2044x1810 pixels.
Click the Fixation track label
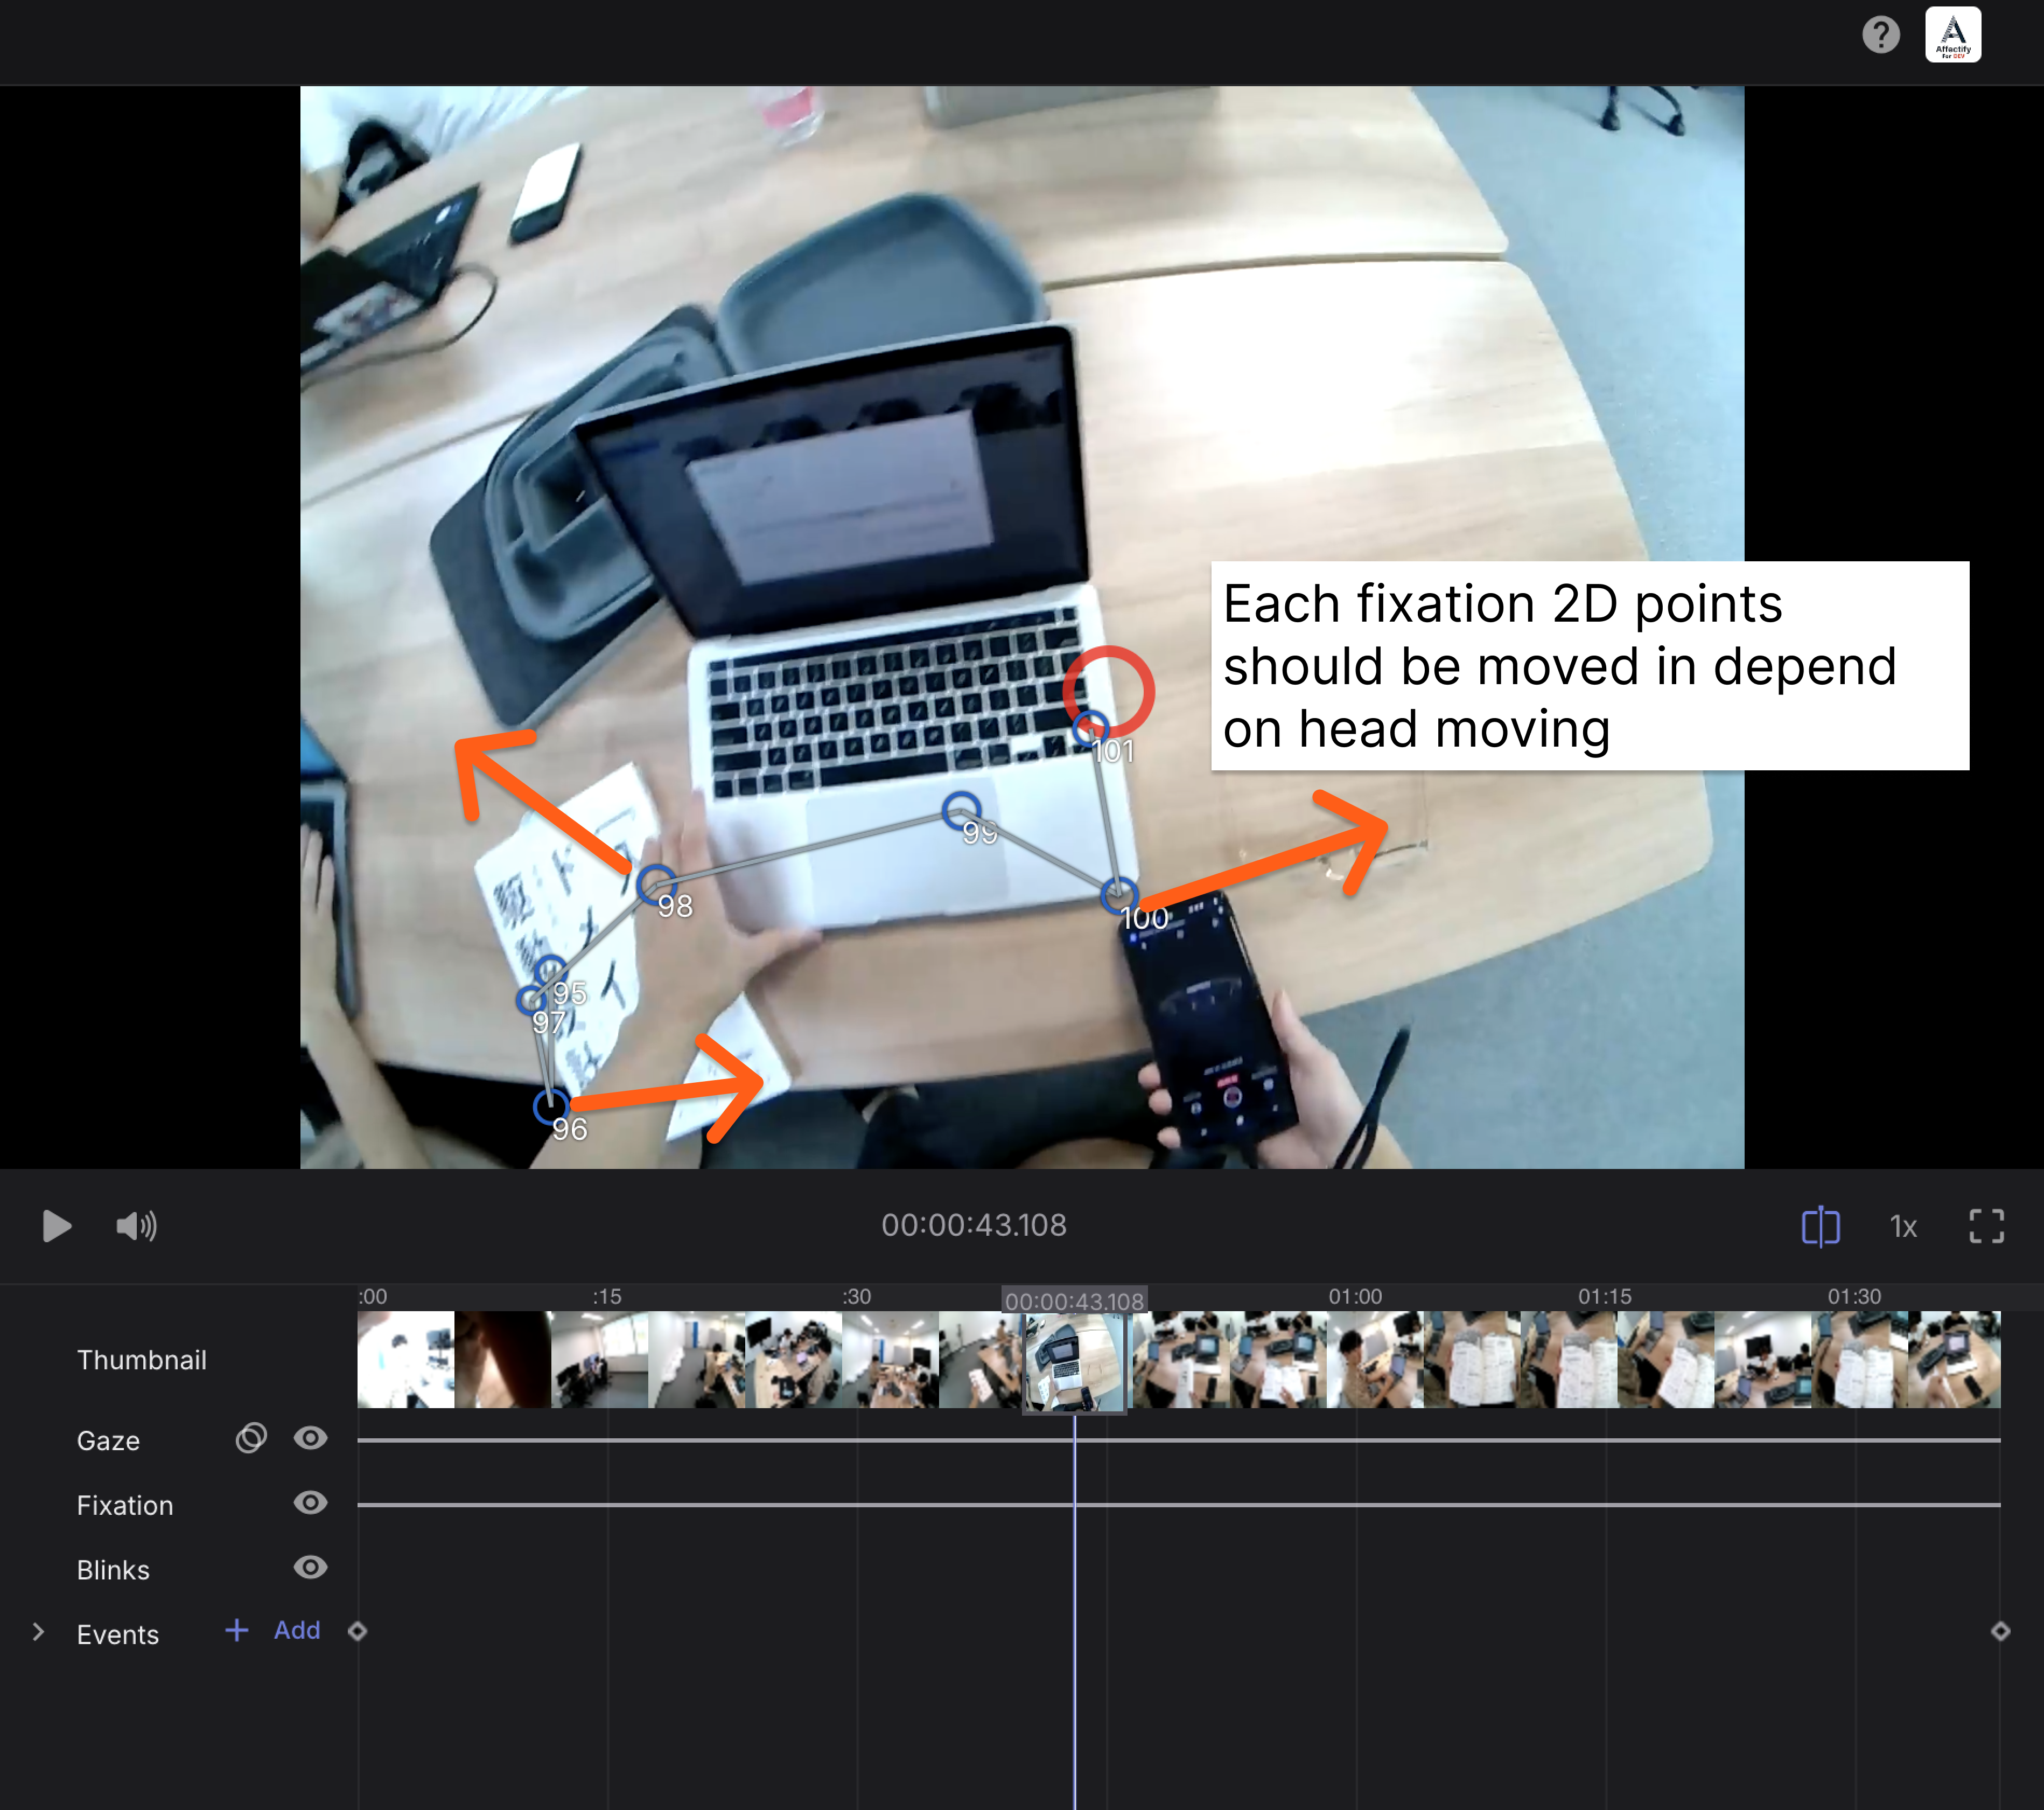point(125,1506)
